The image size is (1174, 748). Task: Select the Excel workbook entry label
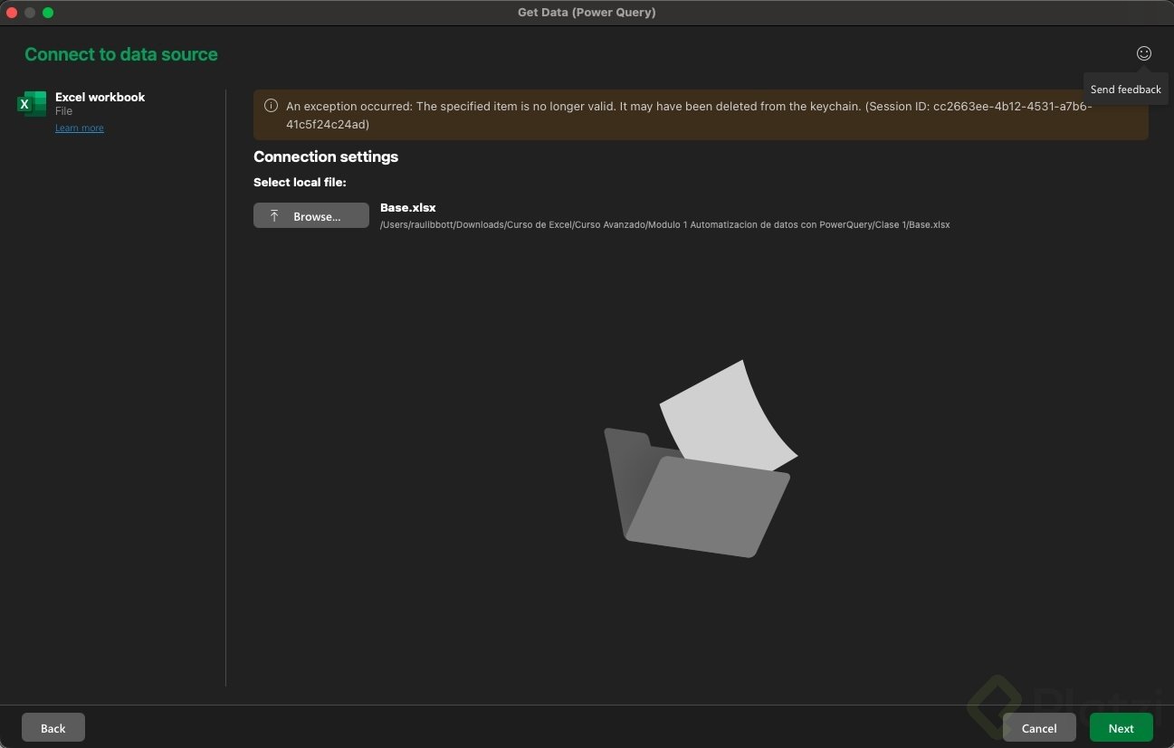pos(100,97)
